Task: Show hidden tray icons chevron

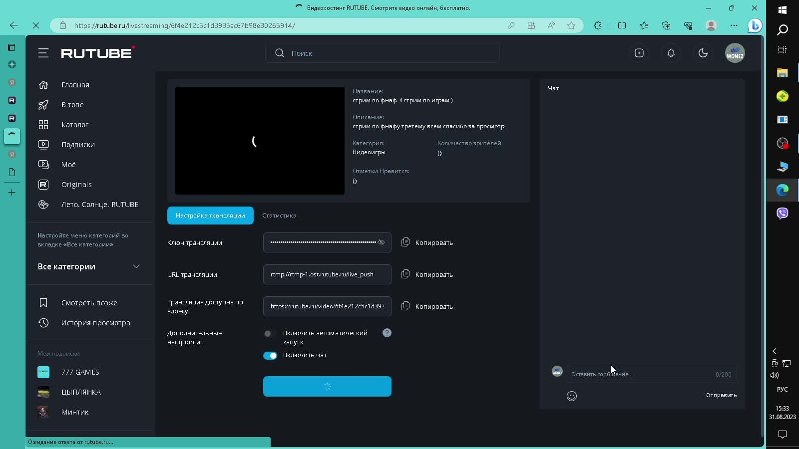Action: click(775, 351)
